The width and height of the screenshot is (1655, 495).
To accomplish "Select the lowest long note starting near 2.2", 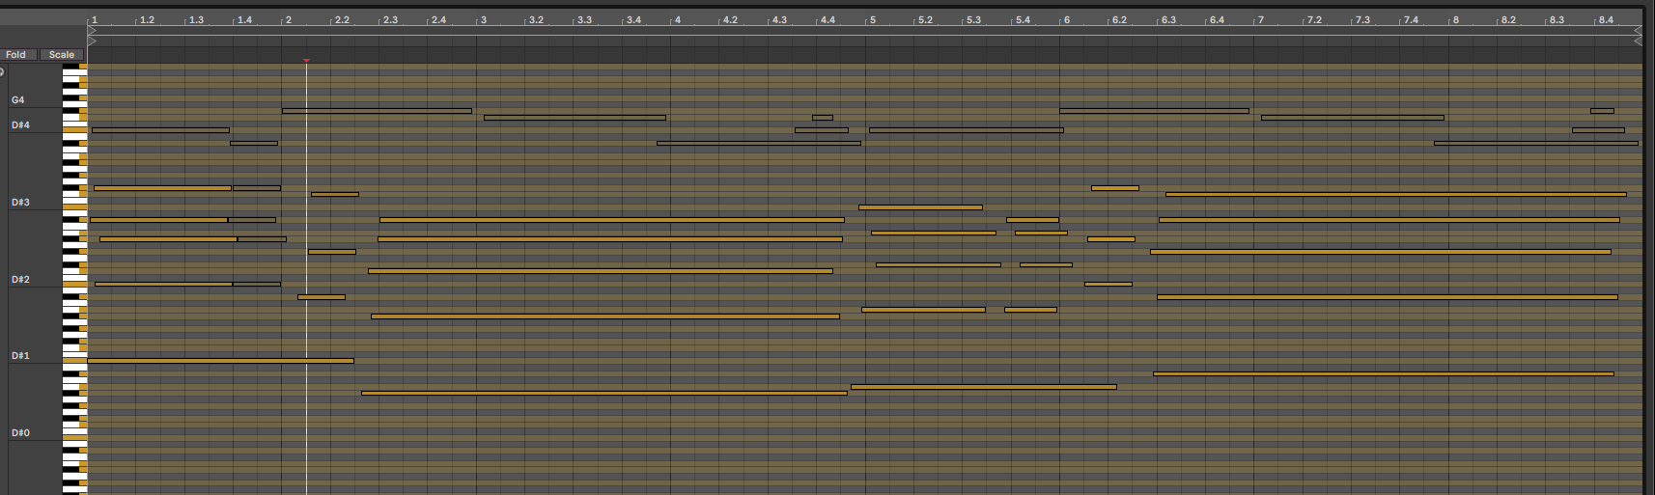I will pos(604,393).
